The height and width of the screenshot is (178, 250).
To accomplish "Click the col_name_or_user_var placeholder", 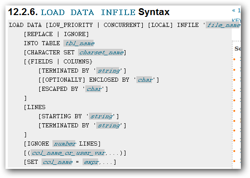I will coord(68,153).
